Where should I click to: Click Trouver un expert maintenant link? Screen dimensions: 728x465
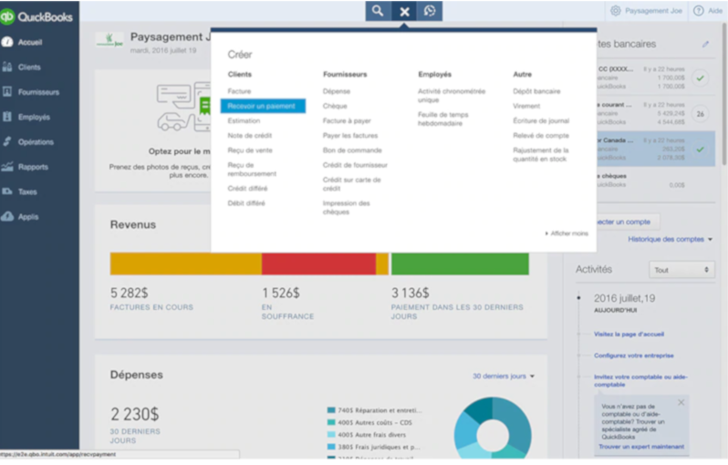tap(641, 447)
